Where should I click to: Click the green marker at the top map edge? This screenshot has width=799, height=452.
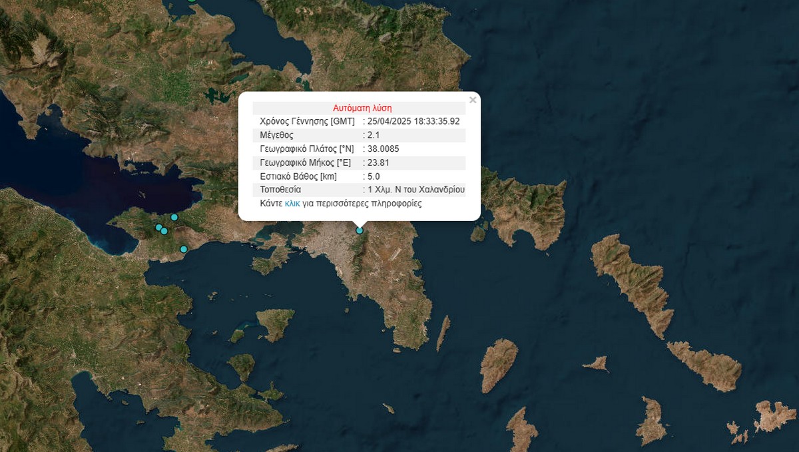click(192, 1)
